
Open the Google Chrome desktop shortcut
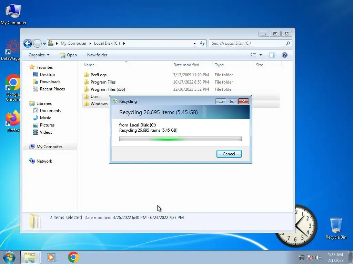pos(13,88)
